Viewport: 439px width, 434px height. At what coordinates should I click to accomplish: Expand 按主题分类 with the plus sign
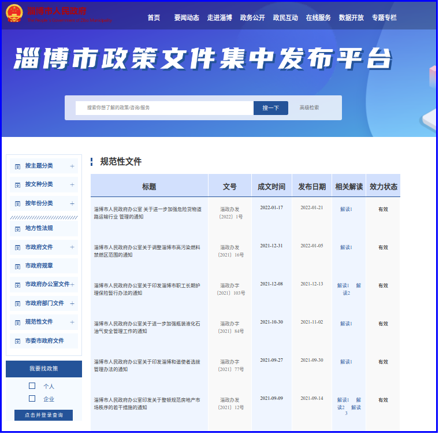click(72, 166)
